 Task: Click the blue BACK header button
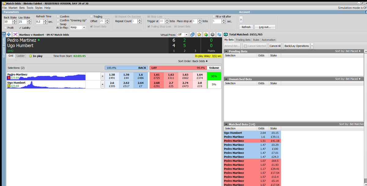coord(126,68)
